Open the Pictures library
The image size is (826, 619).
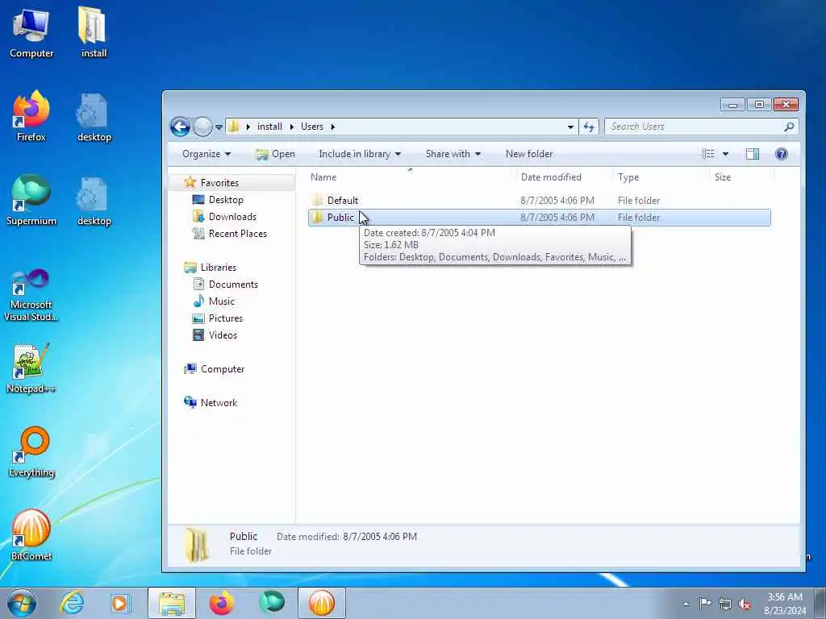click(x=226, y=318)
